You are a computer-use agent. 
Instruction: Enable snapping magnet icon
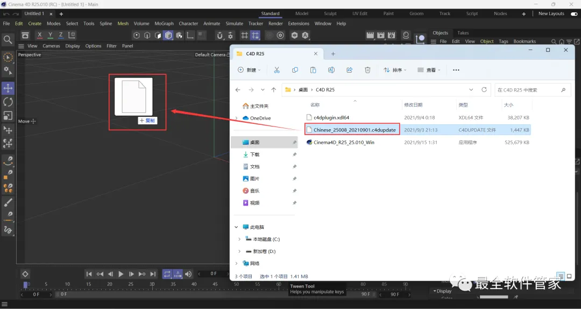point(220,36)
